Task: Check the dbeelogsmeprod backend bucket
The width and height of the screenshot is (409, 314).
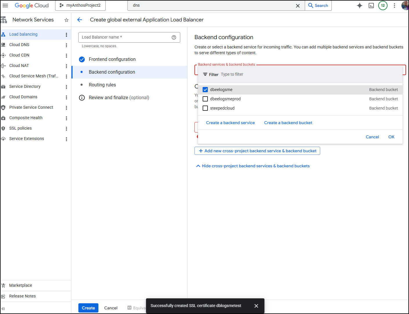Action: 205,99
